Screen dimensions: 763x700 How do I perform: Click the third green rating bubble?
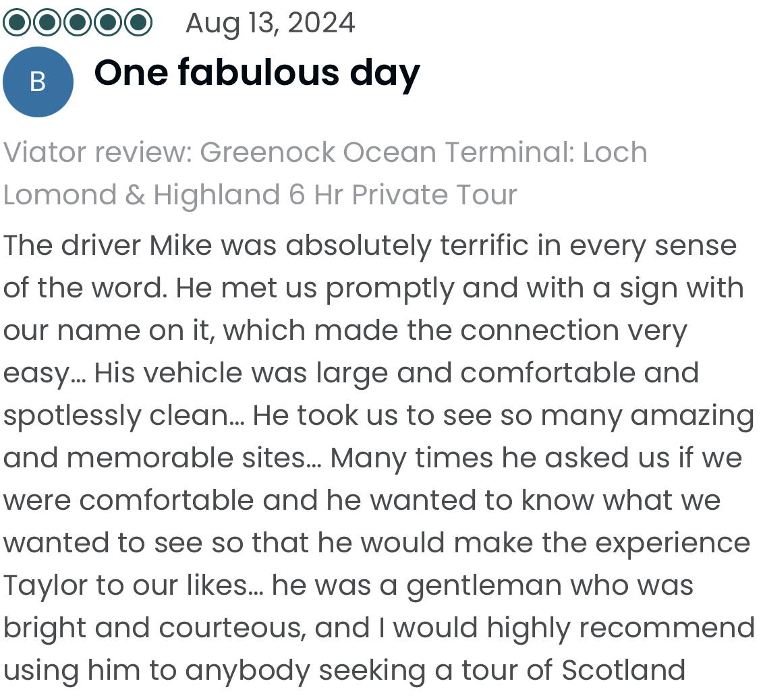coord(78,23)
